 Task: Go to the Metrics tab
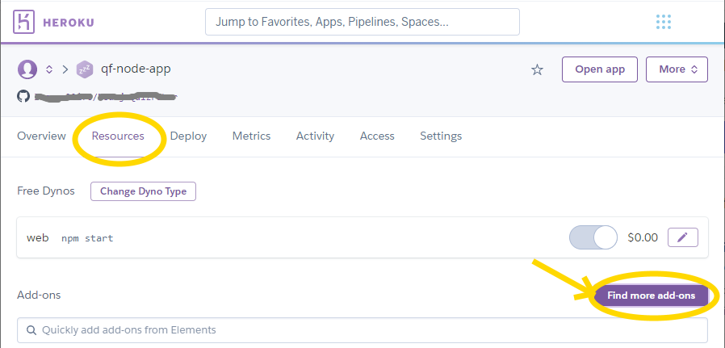(251, 136)
